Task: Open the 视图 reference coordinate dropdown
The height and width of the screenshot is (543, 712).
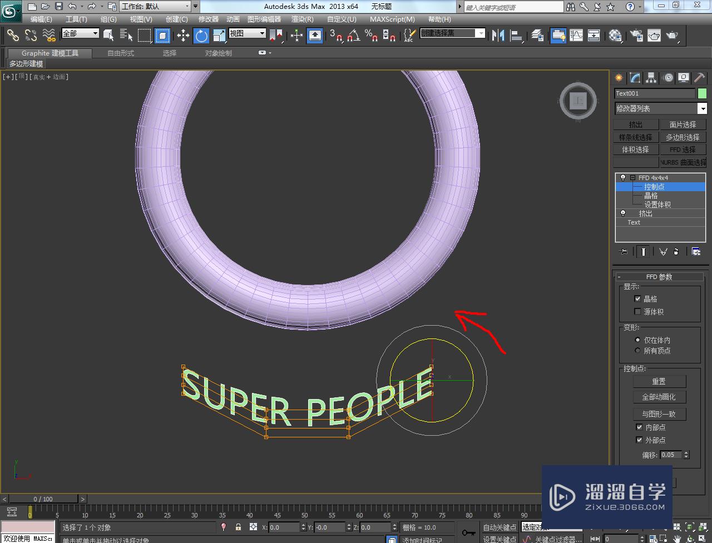Action: 248,33
